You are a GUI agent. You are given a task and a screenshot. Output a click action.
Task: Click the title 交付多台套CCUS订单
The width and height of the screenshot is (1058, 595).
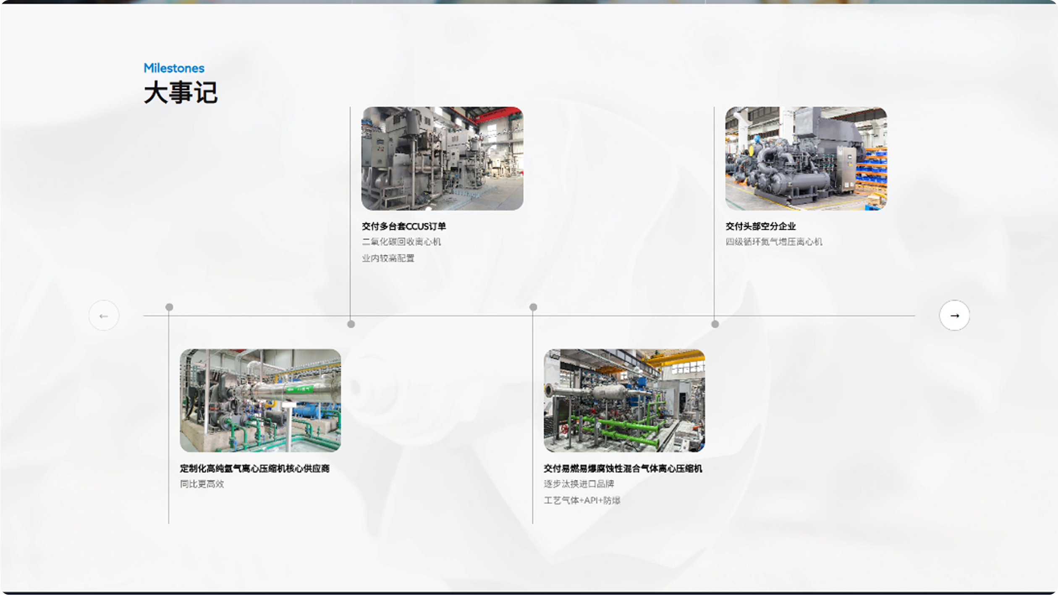(x=403, y=226)
